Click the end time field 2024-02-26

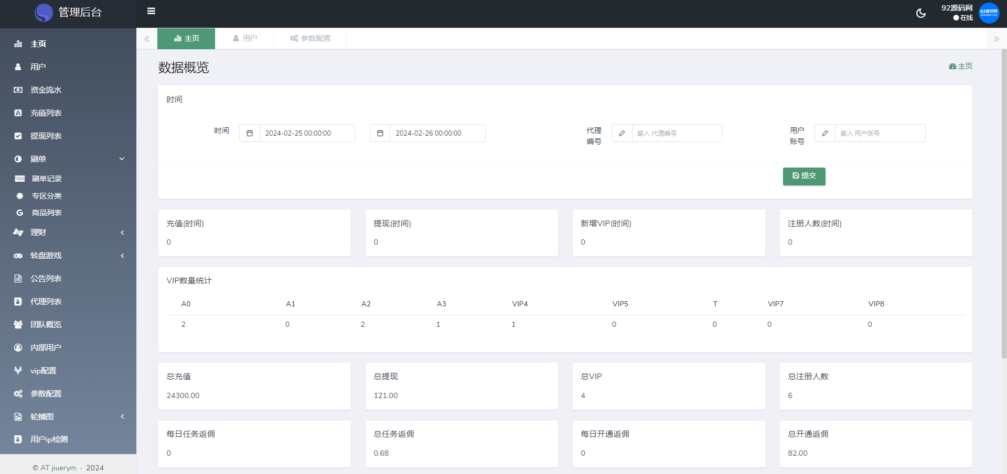pos(437,133)
